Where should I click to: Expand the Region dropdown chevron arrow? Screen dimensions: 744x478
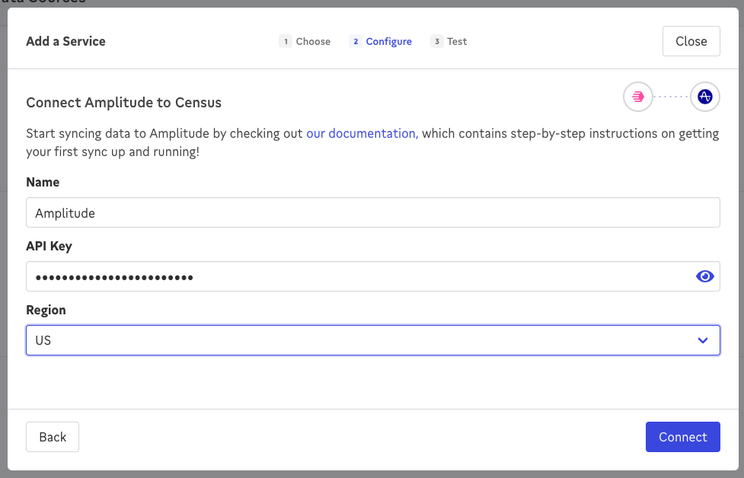[x=702, y=340]
